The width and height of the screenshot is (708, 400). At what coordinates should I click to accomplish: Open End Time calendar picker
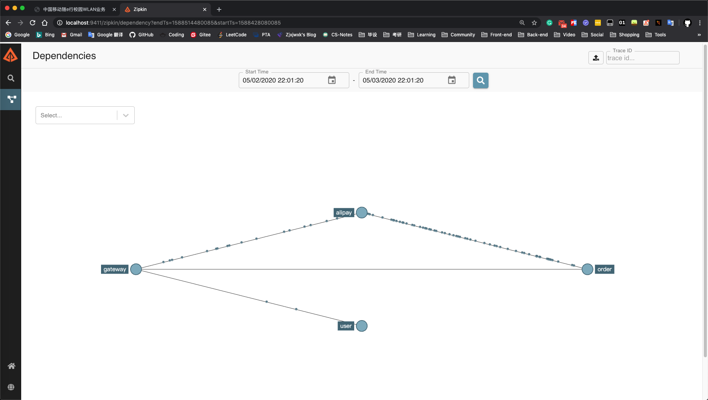(x=452, y=80)
